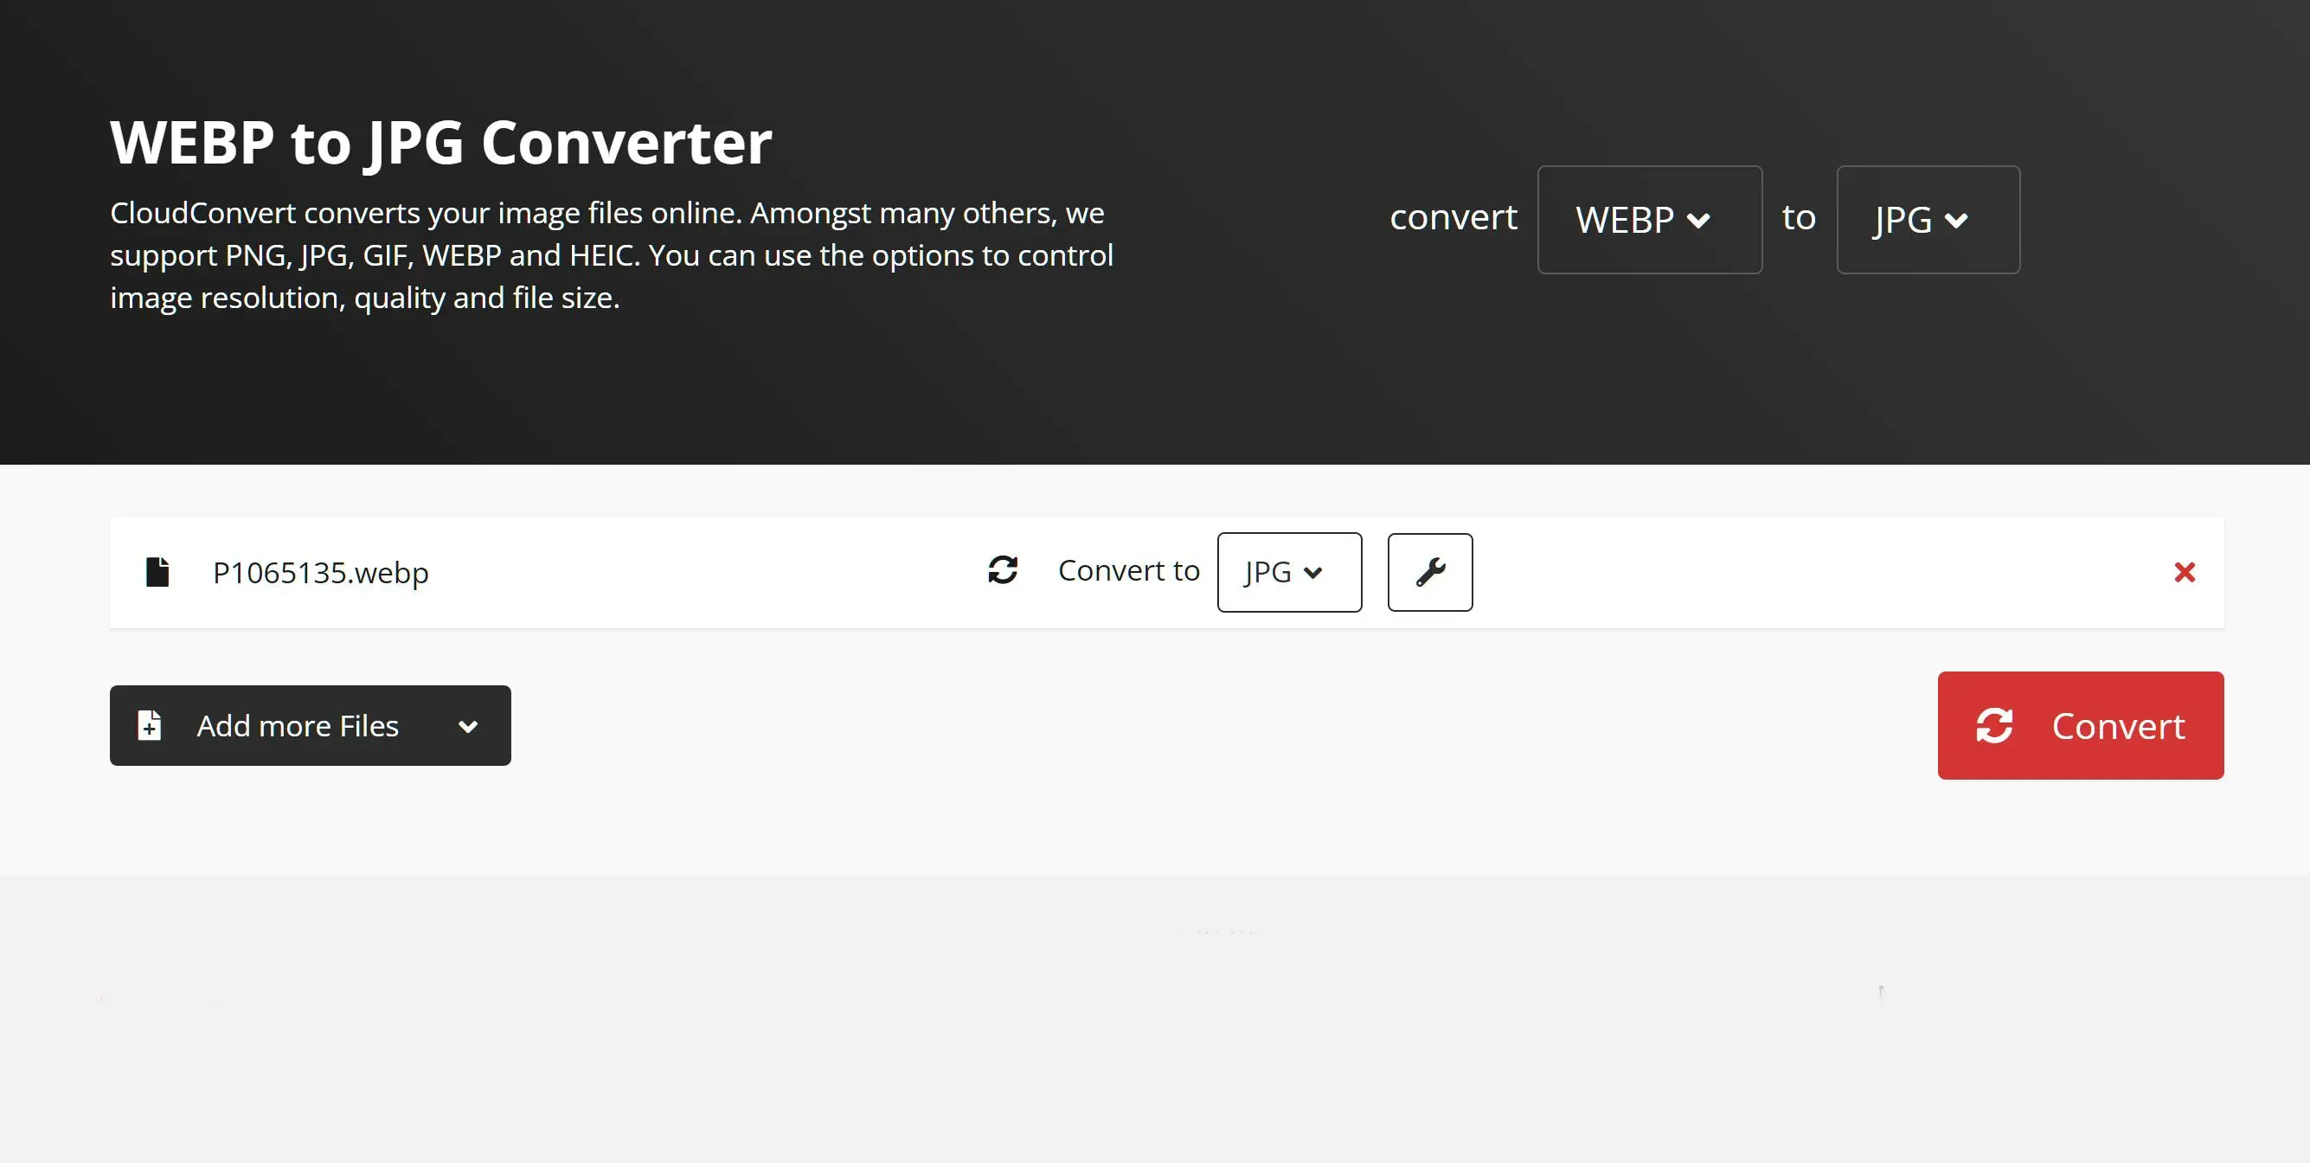
Task: Click the wrench settings icon for JPG options
Action: coord(1429,571)
